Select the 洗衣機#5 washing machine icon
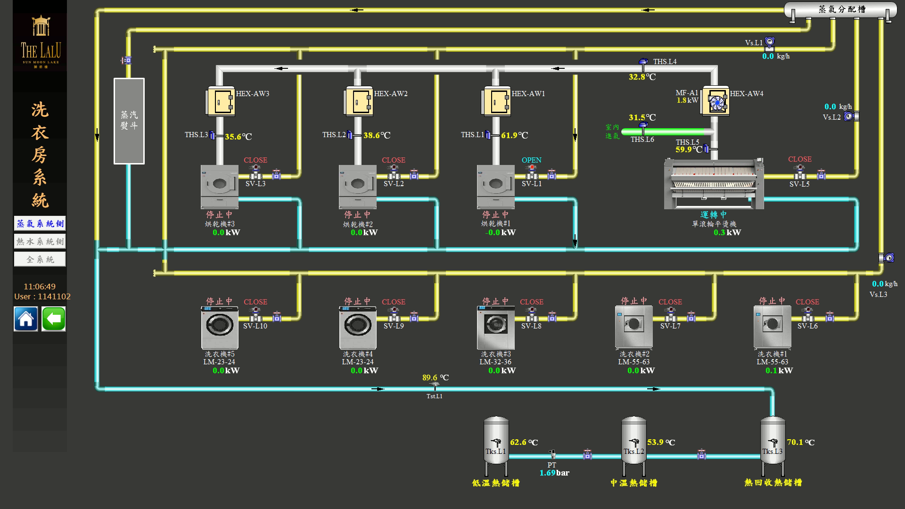The height and width of the screenshot is (509, 905). (219, 328)
